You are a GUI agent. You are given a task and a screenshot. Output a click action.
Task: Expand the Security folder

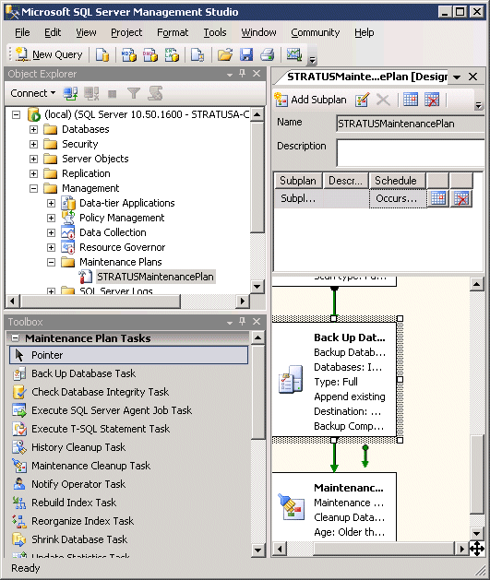(x=33, y=144)
